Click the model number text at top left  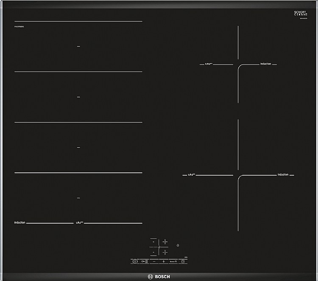point(19,27)
